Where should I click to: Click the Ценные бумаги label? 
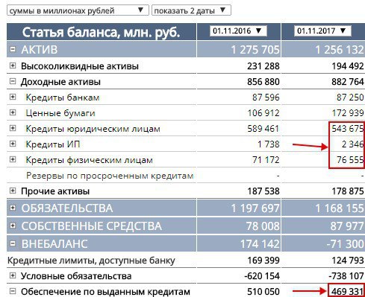coord(60,113)
